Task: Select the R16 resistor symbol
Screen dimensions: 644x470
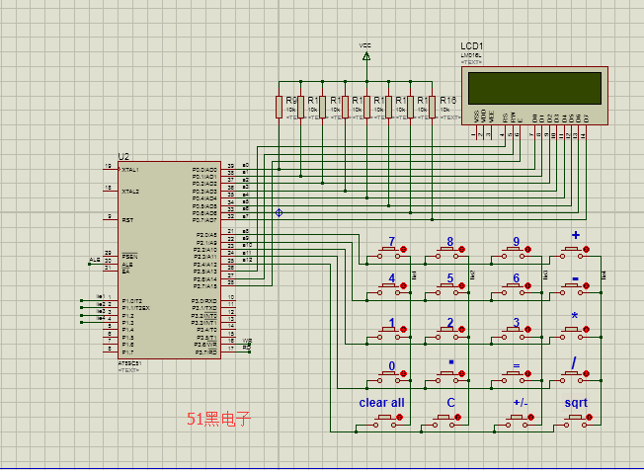Action: click(433, 107)
